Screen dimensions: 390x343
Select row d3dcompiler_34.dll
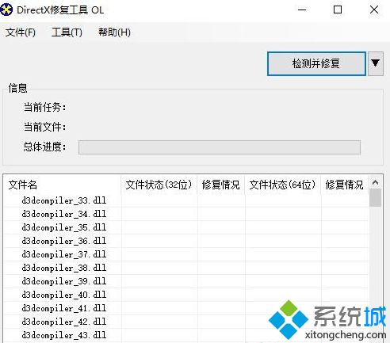(186, 214)
